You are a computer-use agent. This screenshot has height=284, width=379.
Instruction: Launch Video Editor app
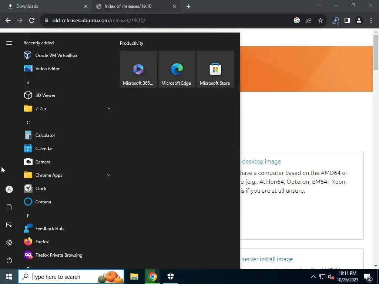(x=68, y=68)
